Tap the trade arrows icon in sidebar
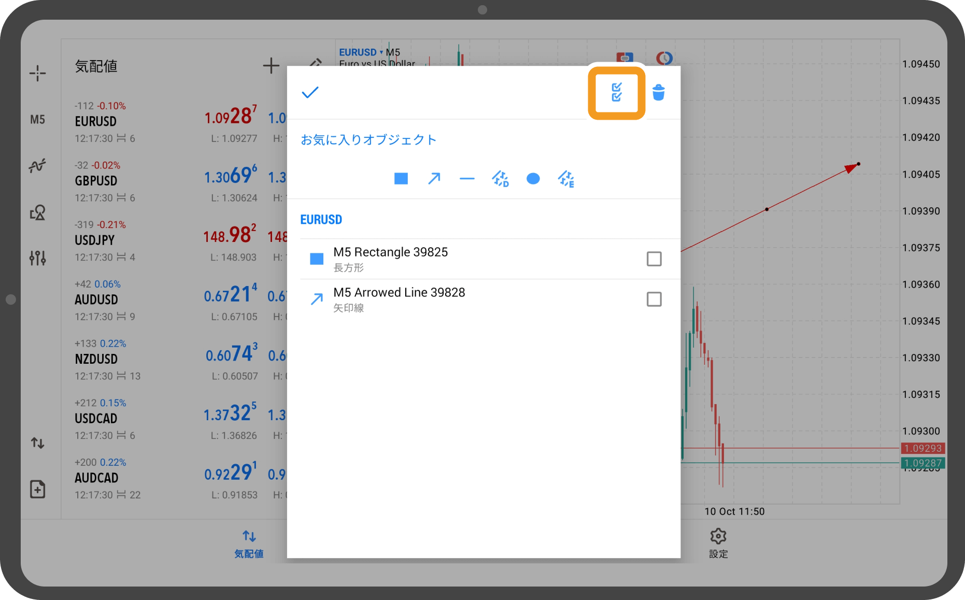 click(37, 443)
